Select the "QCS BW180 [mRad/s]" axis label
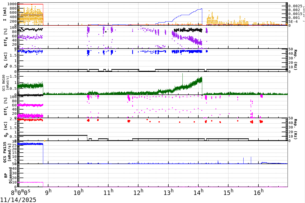 click(6, 83)
